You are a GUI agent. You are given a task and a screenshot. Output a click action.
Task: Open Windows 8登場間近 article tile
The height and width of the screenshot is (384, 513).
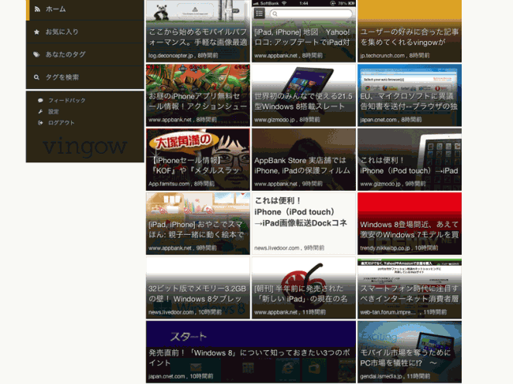pos(410,223)
